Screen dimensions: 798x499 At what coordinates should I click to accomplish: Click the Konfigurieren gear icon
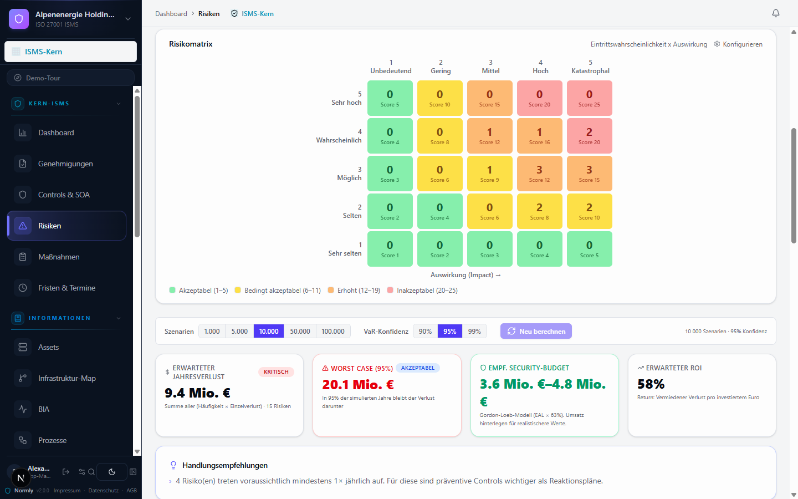717,44
